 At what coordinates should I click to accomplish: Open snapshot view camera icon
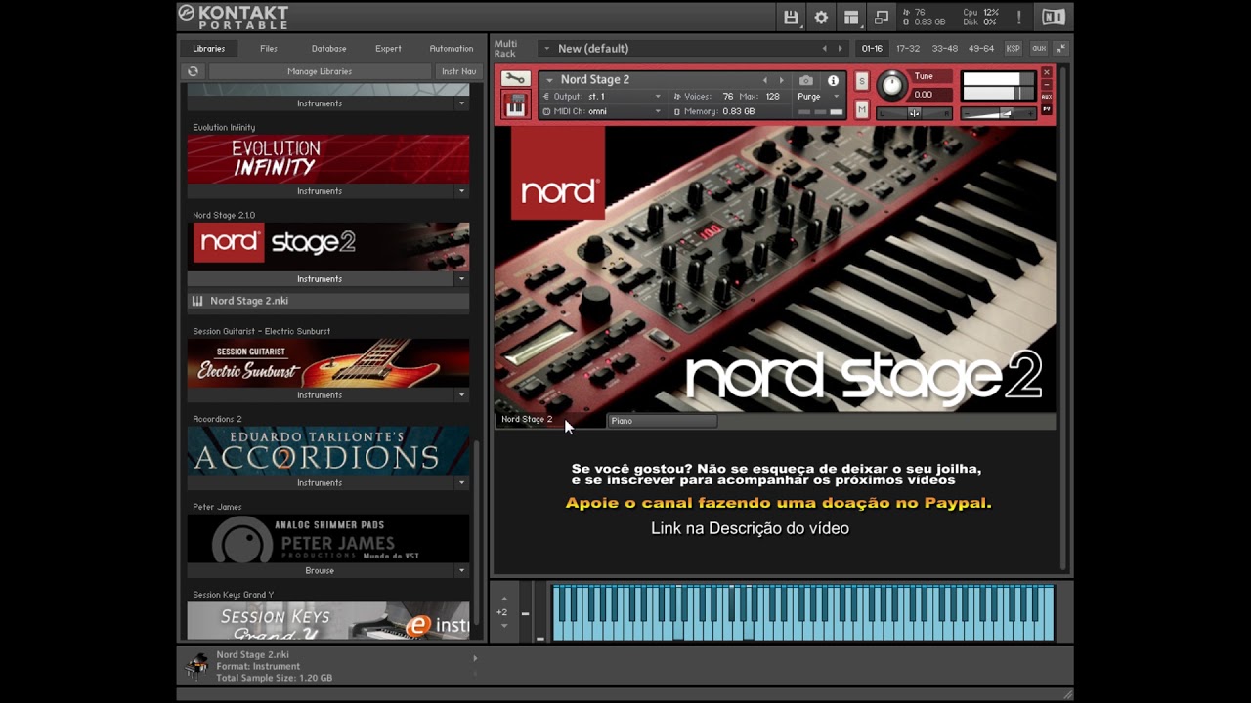coord(805,80)
